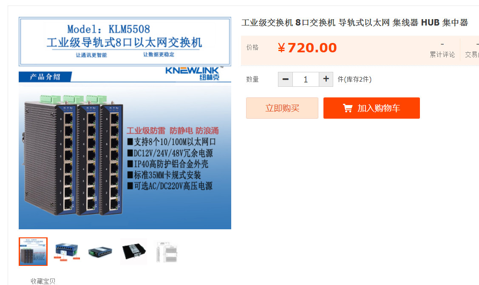Select the blue switch with labels thumbnail
479x285 pixels.
point(67,251)
